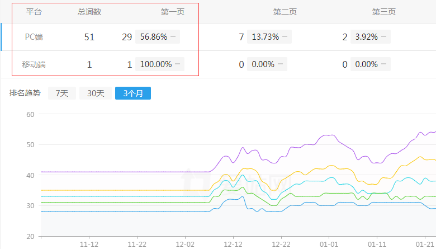Screen dimensions: 436x249
Task: Click the 第二页 column header
Action: [x=285, y=12]
